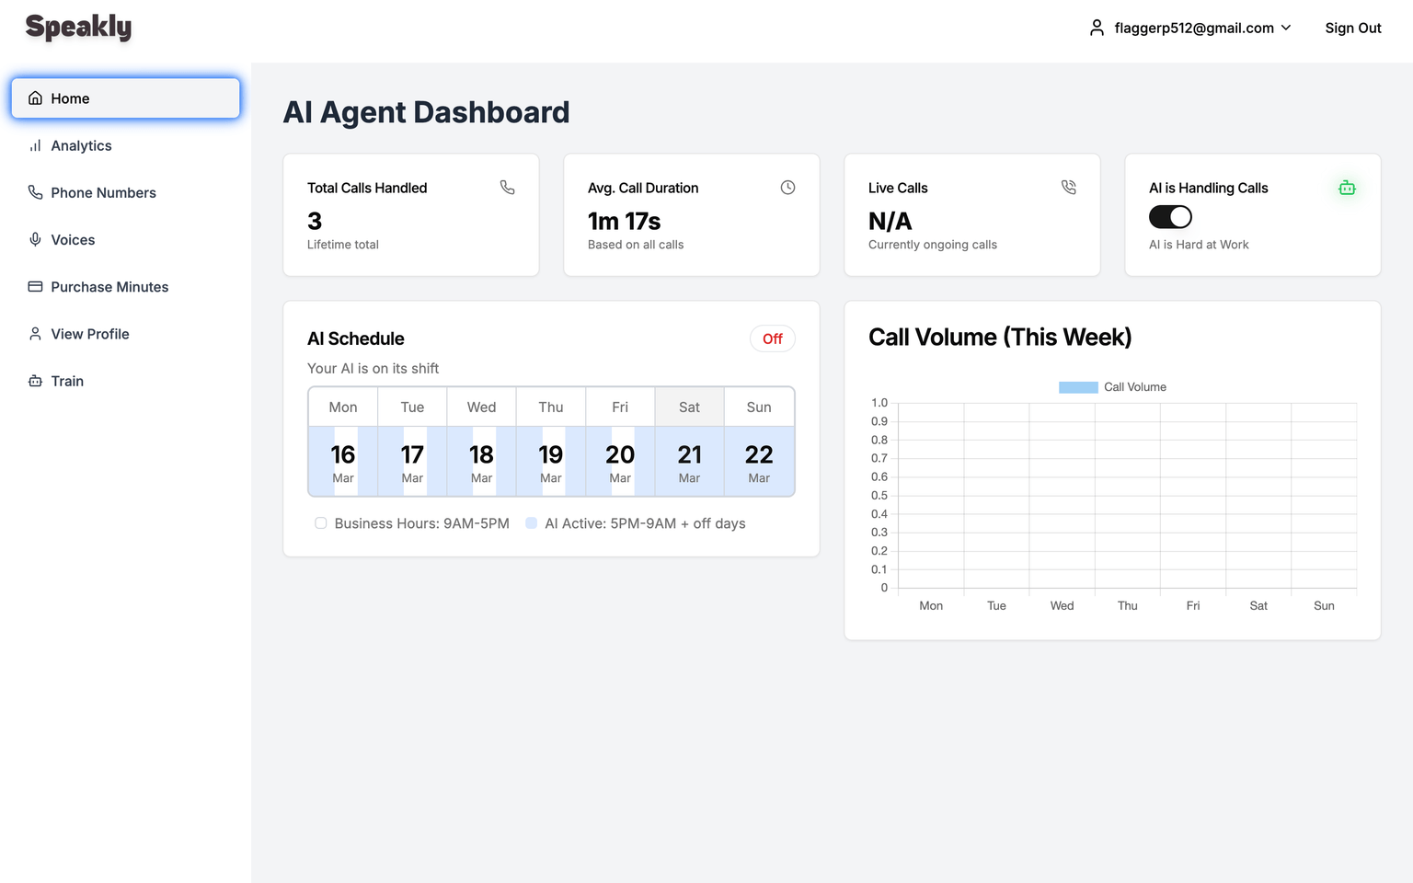The width and height of the screenshot is (1413, 883).
Task: Click the 'AI is Hard at Work' text
Action: click(1199, 245)
